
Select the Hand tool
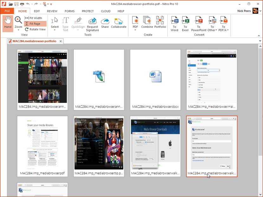click(x=8, y=23)
